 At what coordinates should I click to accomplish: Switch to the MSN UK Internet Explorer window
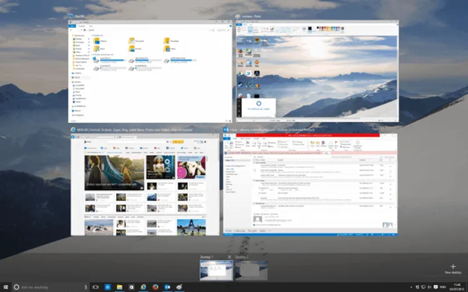(x=145, y=184)
